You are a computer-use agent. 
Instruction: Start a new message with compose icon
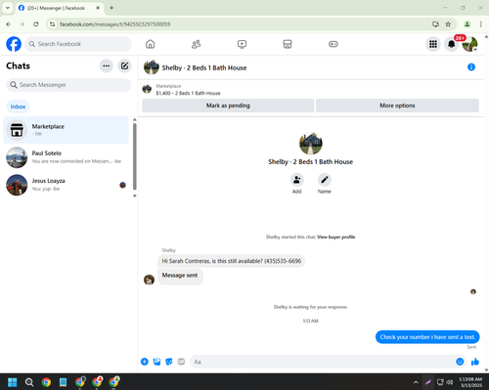(124, 65)
